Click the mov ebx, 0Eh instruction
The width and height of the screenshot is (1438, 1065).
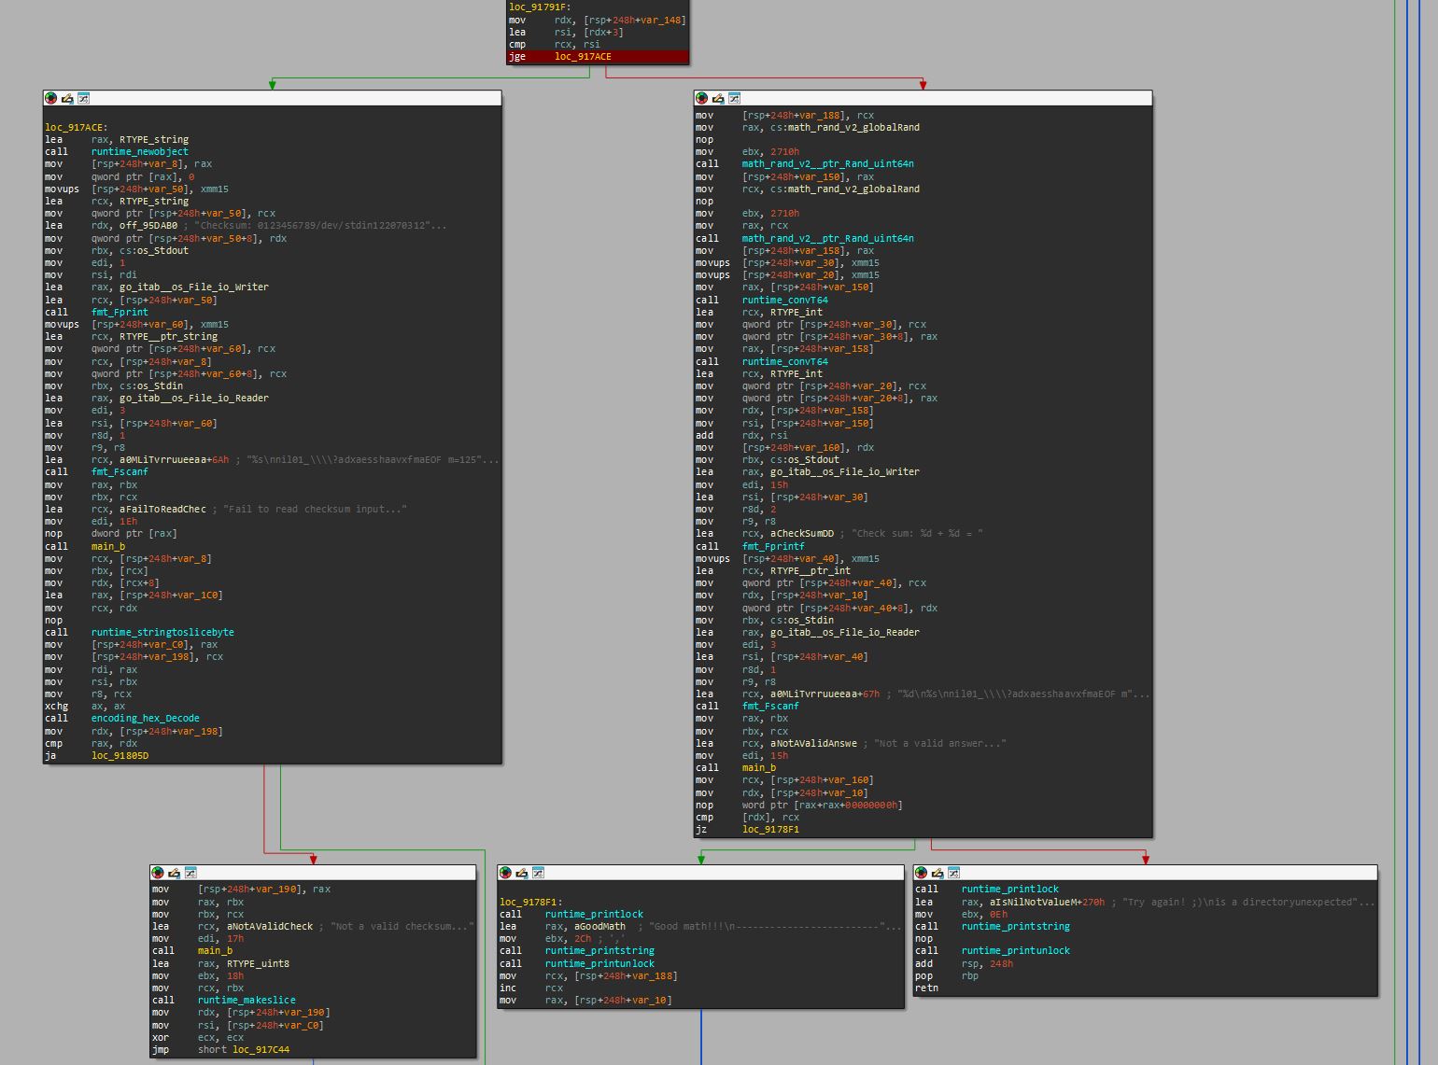(x=961, y=914)
